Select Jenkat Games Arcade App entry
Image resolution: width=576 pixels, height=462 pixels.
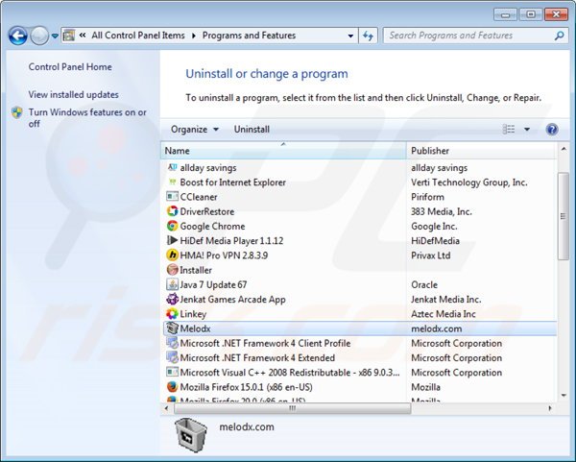(x=233, y=300)
